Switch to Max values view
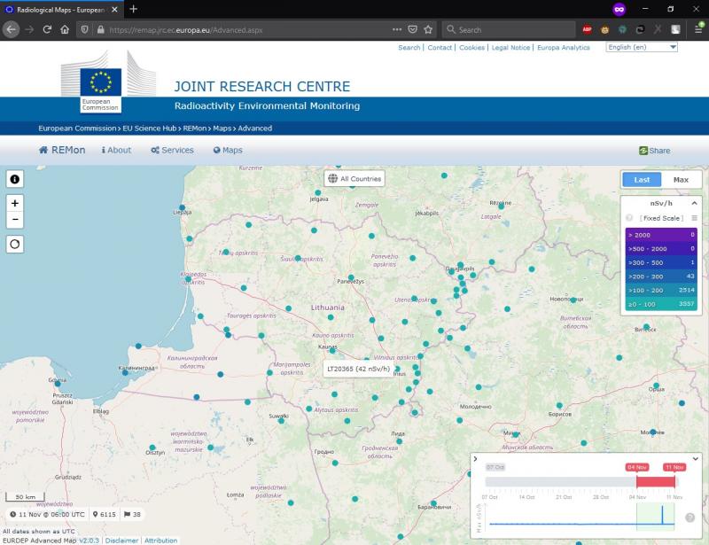Screen dimensions: 709x545 tap(681, 180)
